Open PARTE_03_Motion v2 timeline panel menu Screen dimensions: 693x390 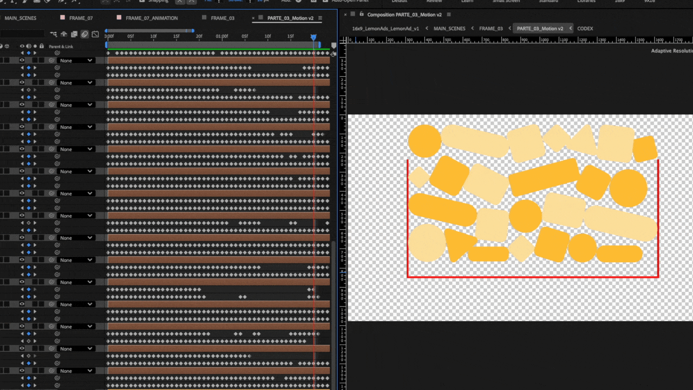pyautogui.click(x=320, y=18)
